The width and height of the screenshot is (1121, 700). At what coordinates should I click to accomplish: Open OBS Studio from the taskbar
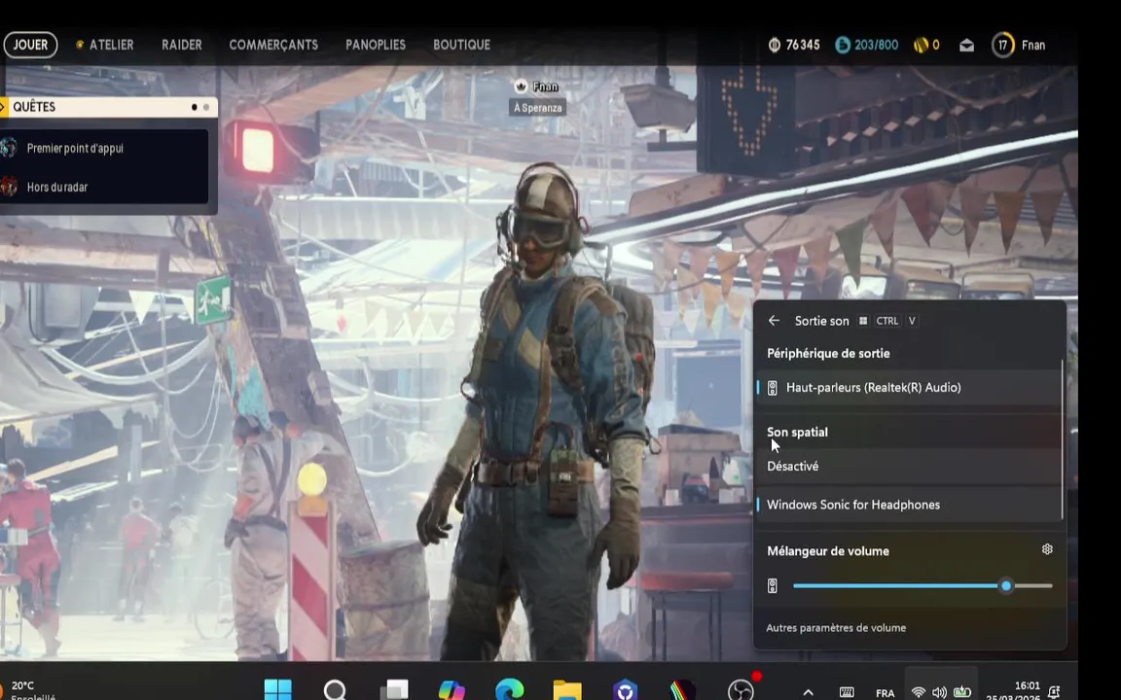pyautogui.click(x=741, y=690)
